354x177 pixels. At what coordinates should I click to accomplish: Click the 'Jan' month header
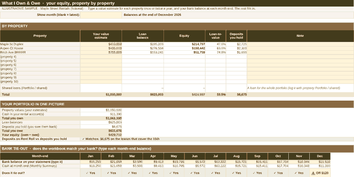90,156
